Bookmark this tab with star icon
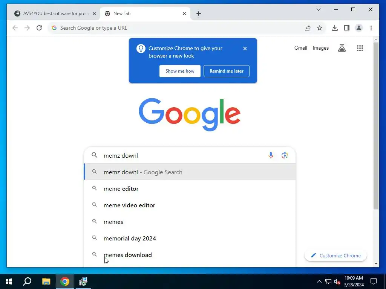This screenshot has height=289, width=386. click(x=320, y=28)
